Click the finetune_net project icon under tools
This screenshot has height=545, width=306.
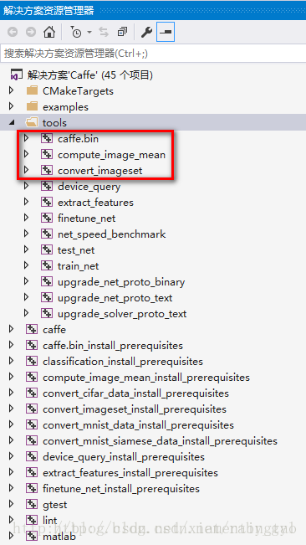47,219
